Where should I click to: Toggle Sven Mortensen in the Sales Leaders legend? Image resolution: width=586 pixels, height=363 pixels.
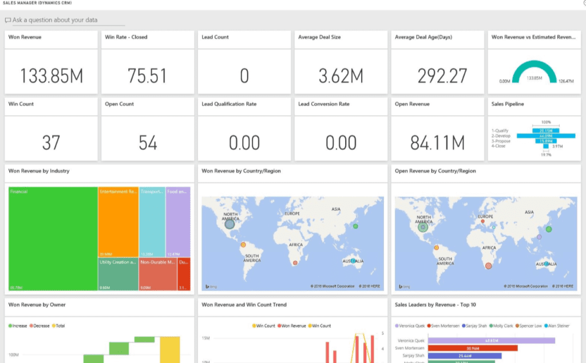[x=444, y=326]
